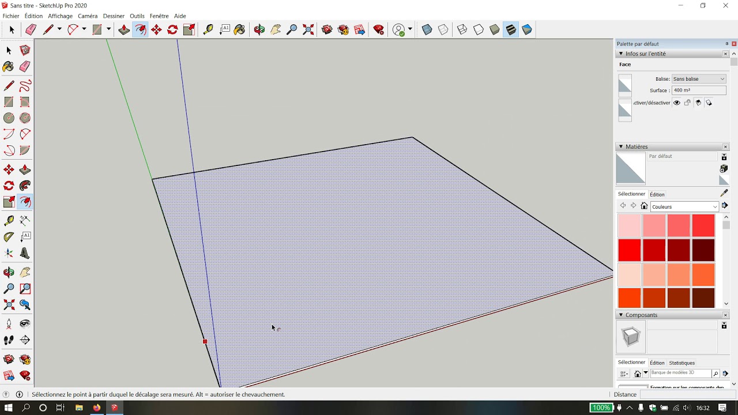
Task: Click the red ruby Extension Manager icon
Action: pyautogui.click(x=379, y=29)
